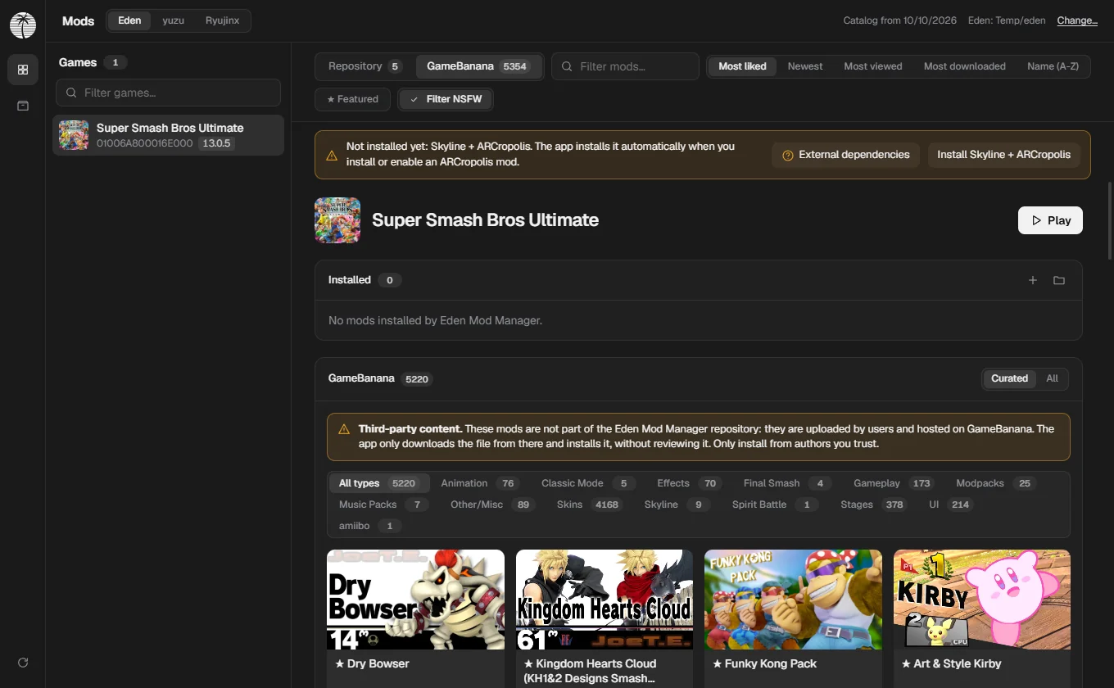Image resolution: width=1114 pixels, height=688 pixels.
Task: Select the Eden emulator tab
Action: click(x=129, y=20)
